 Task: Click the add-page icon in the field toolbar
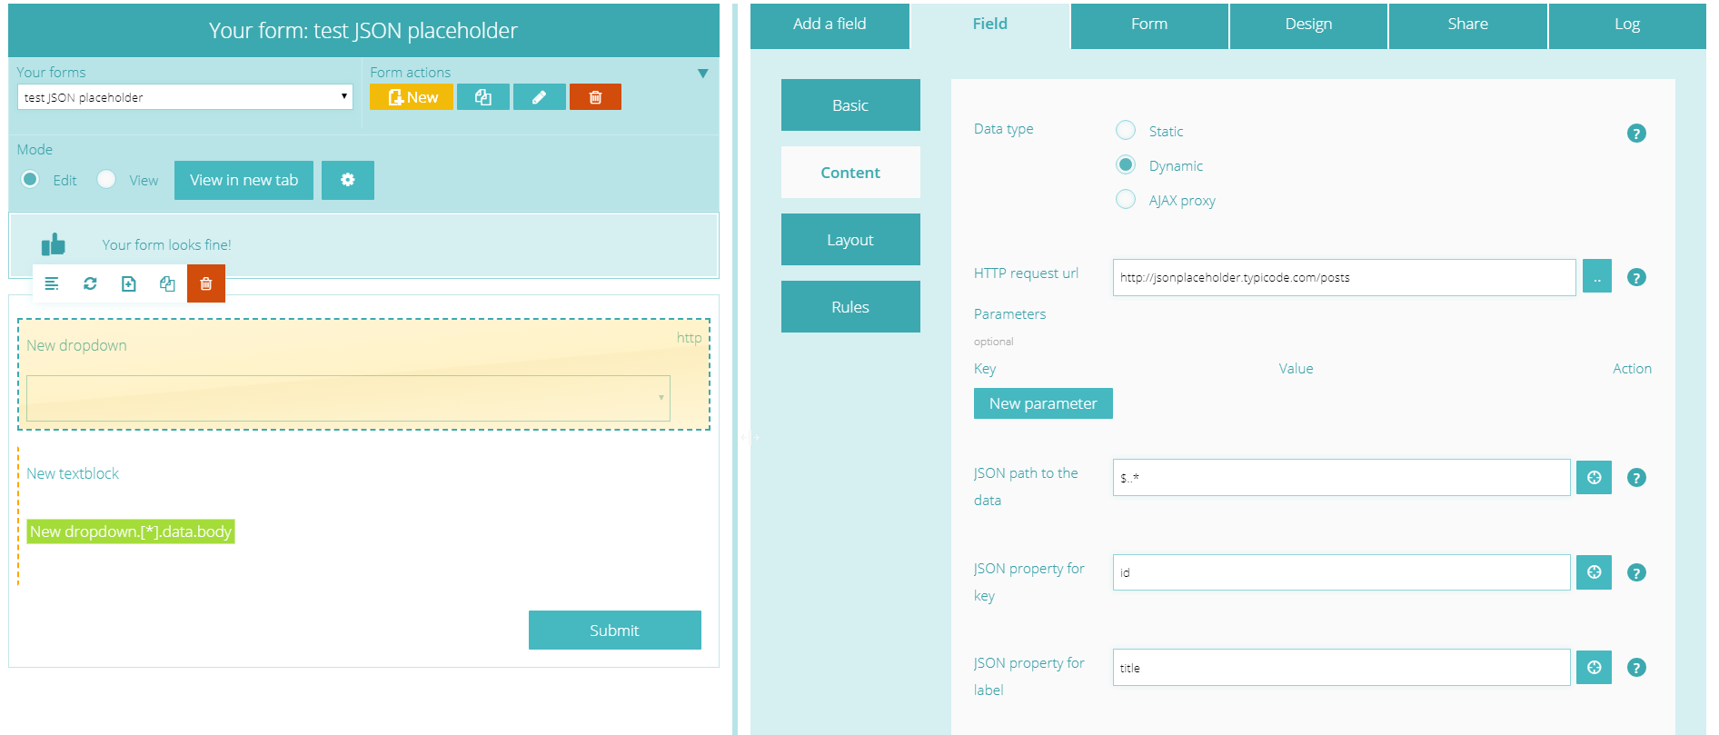tap(128, 283)
